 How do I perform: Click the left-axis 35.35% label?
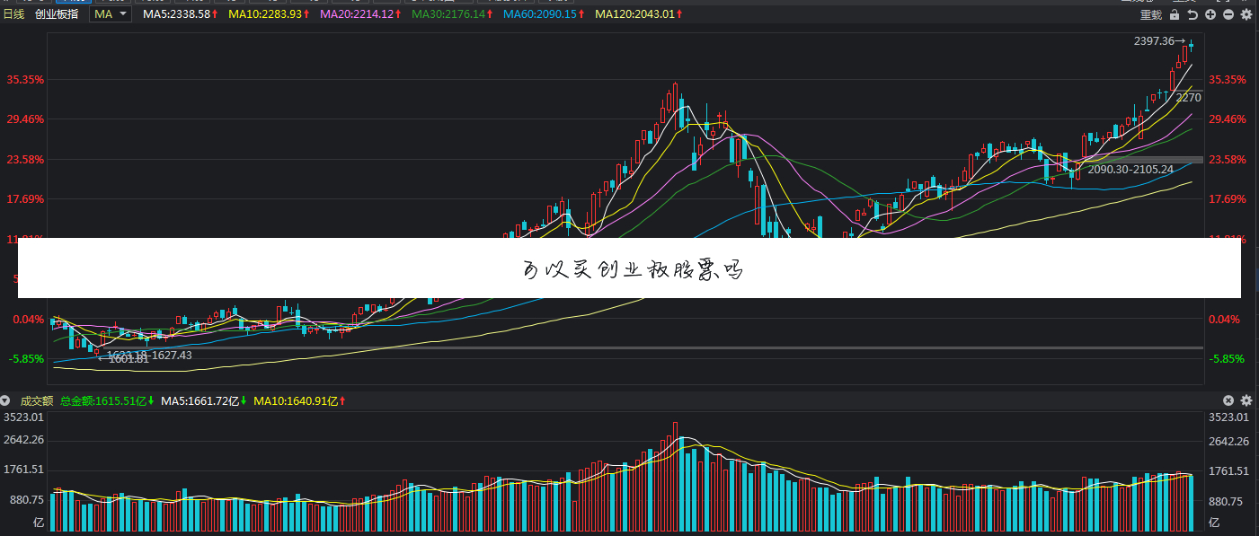(x=25, y=80)
